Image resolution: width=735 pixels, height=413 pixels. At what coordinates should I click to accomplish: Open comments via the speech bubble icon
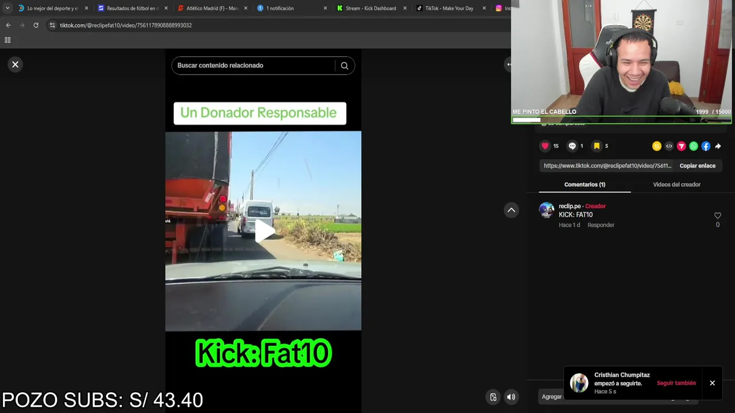(x=572, y=146)
